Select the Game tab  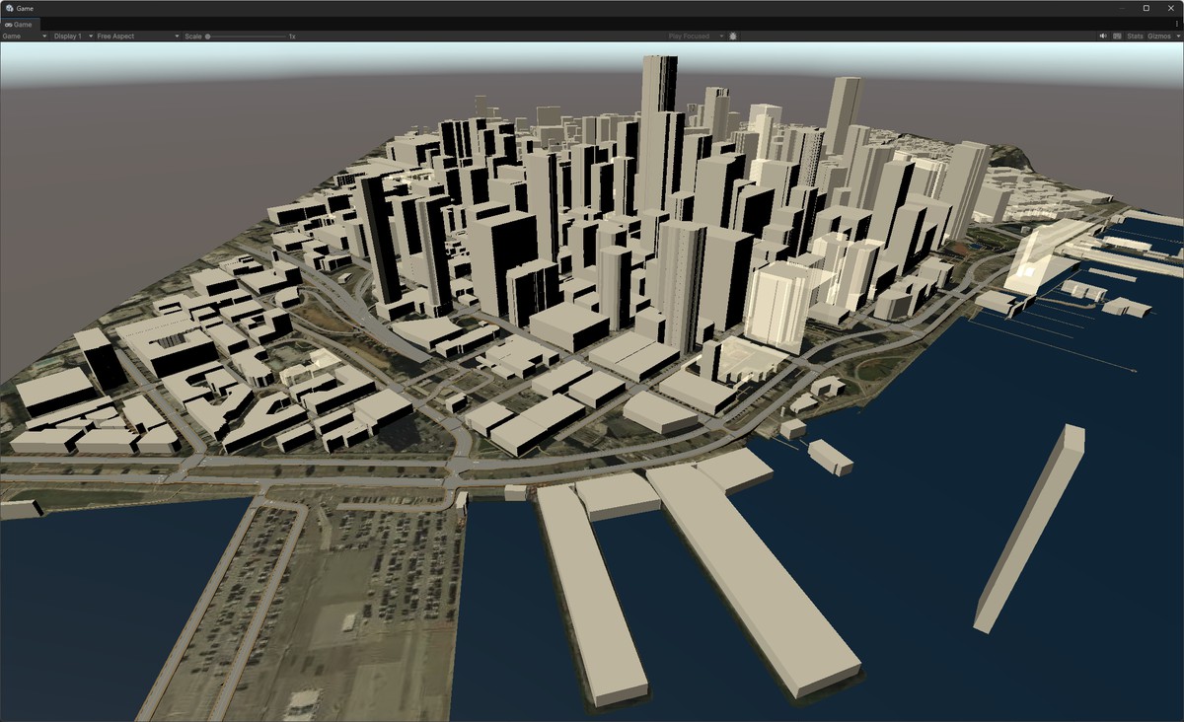point(20,24)
